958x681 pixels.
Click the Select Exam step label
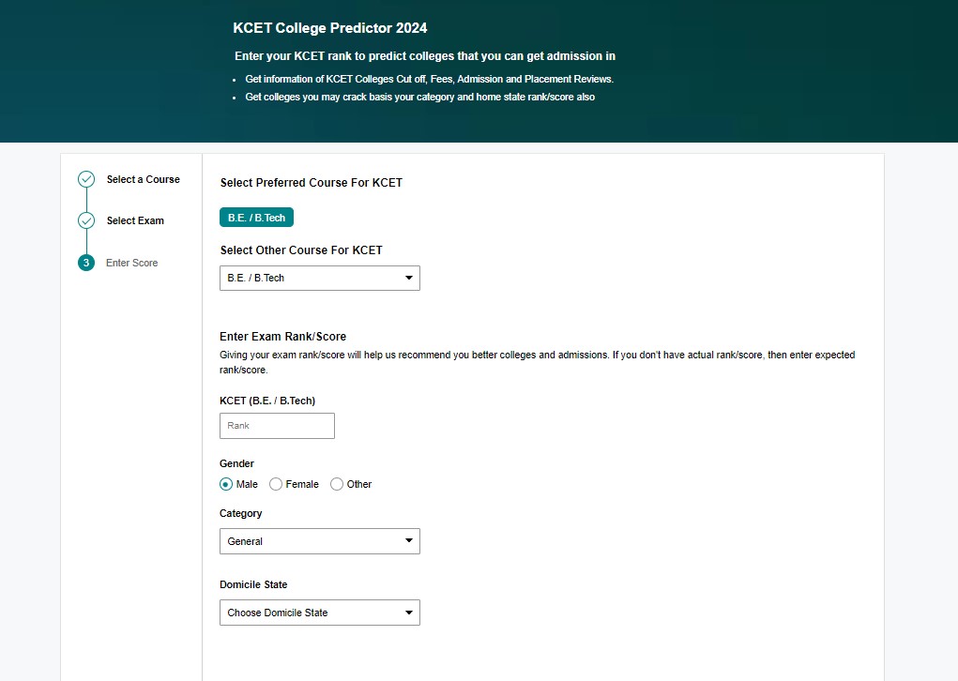tap(135, 219)
